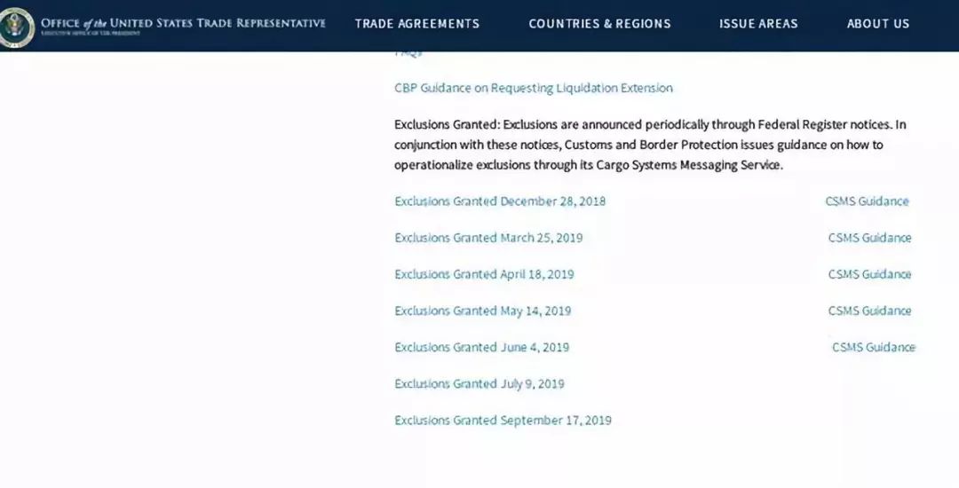The height and width of the screenshot is (488, 959).
Task: Open CSMS Guidance for December 28, 2018
Action: [867, 201]
